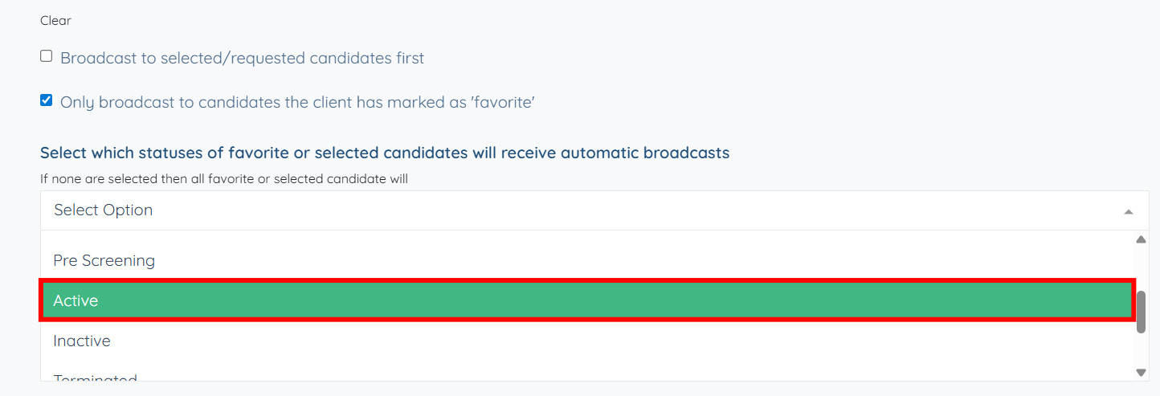The height and width of the screenshot is (396, 1160).
Task: Click the "Clear" link at the top
Action: pos(55,21)
